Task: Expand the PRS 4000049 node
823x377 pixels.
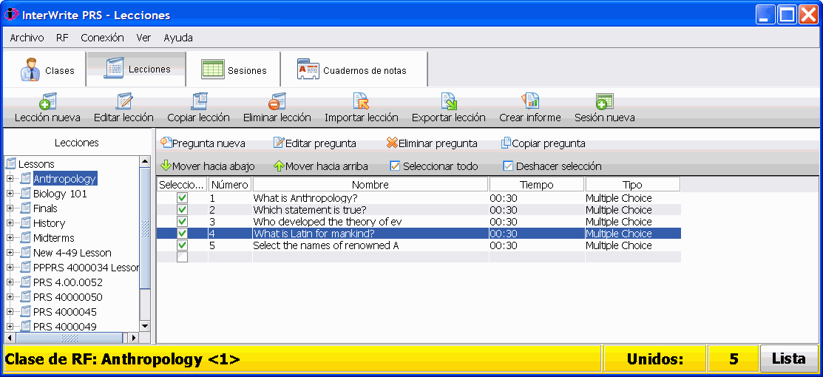Action: click(10, 326)
